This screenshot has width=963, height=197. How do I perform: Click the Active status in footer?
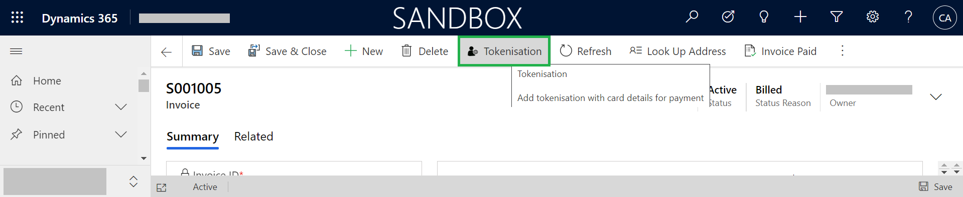click(x=205, y=187)
